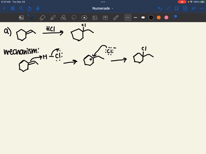Pick the pink pen color
206x154 pixels.
(x=166, y=18)
